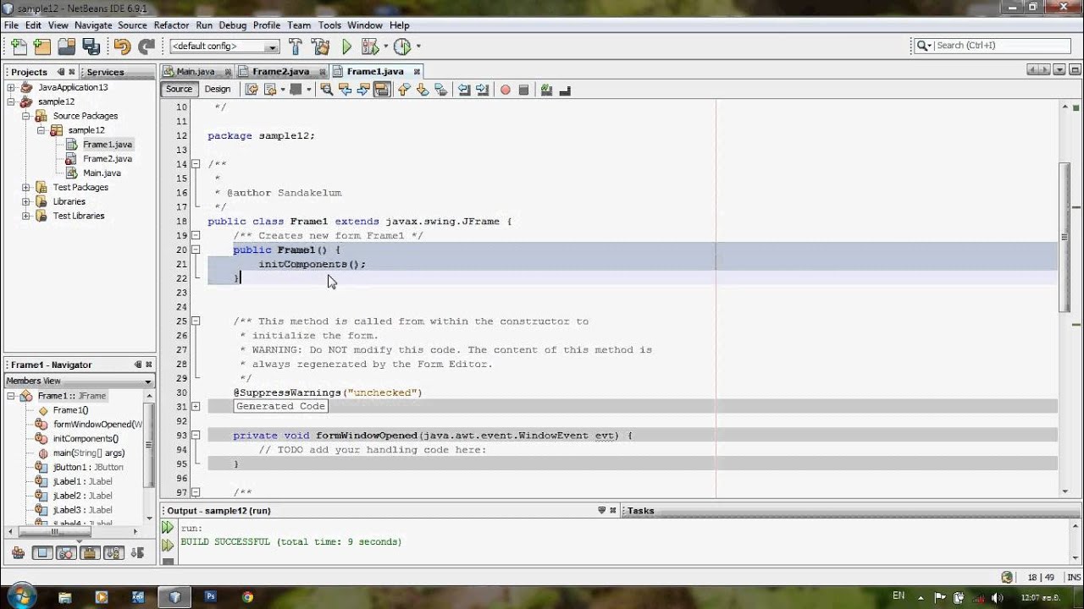Open Chrome from the Windows taskbar
Screen dimensions: 1084x609
point(247,596)
